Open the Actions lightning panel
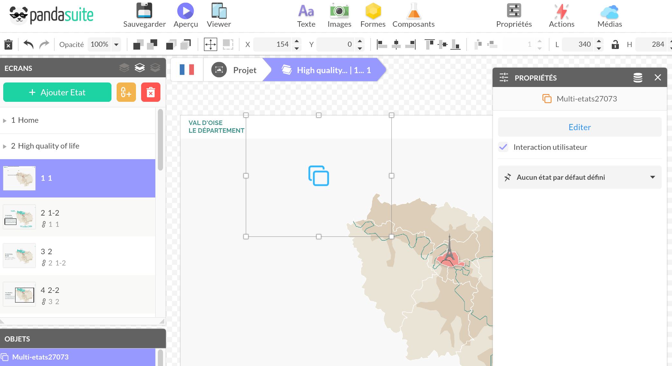 (562, 11)
